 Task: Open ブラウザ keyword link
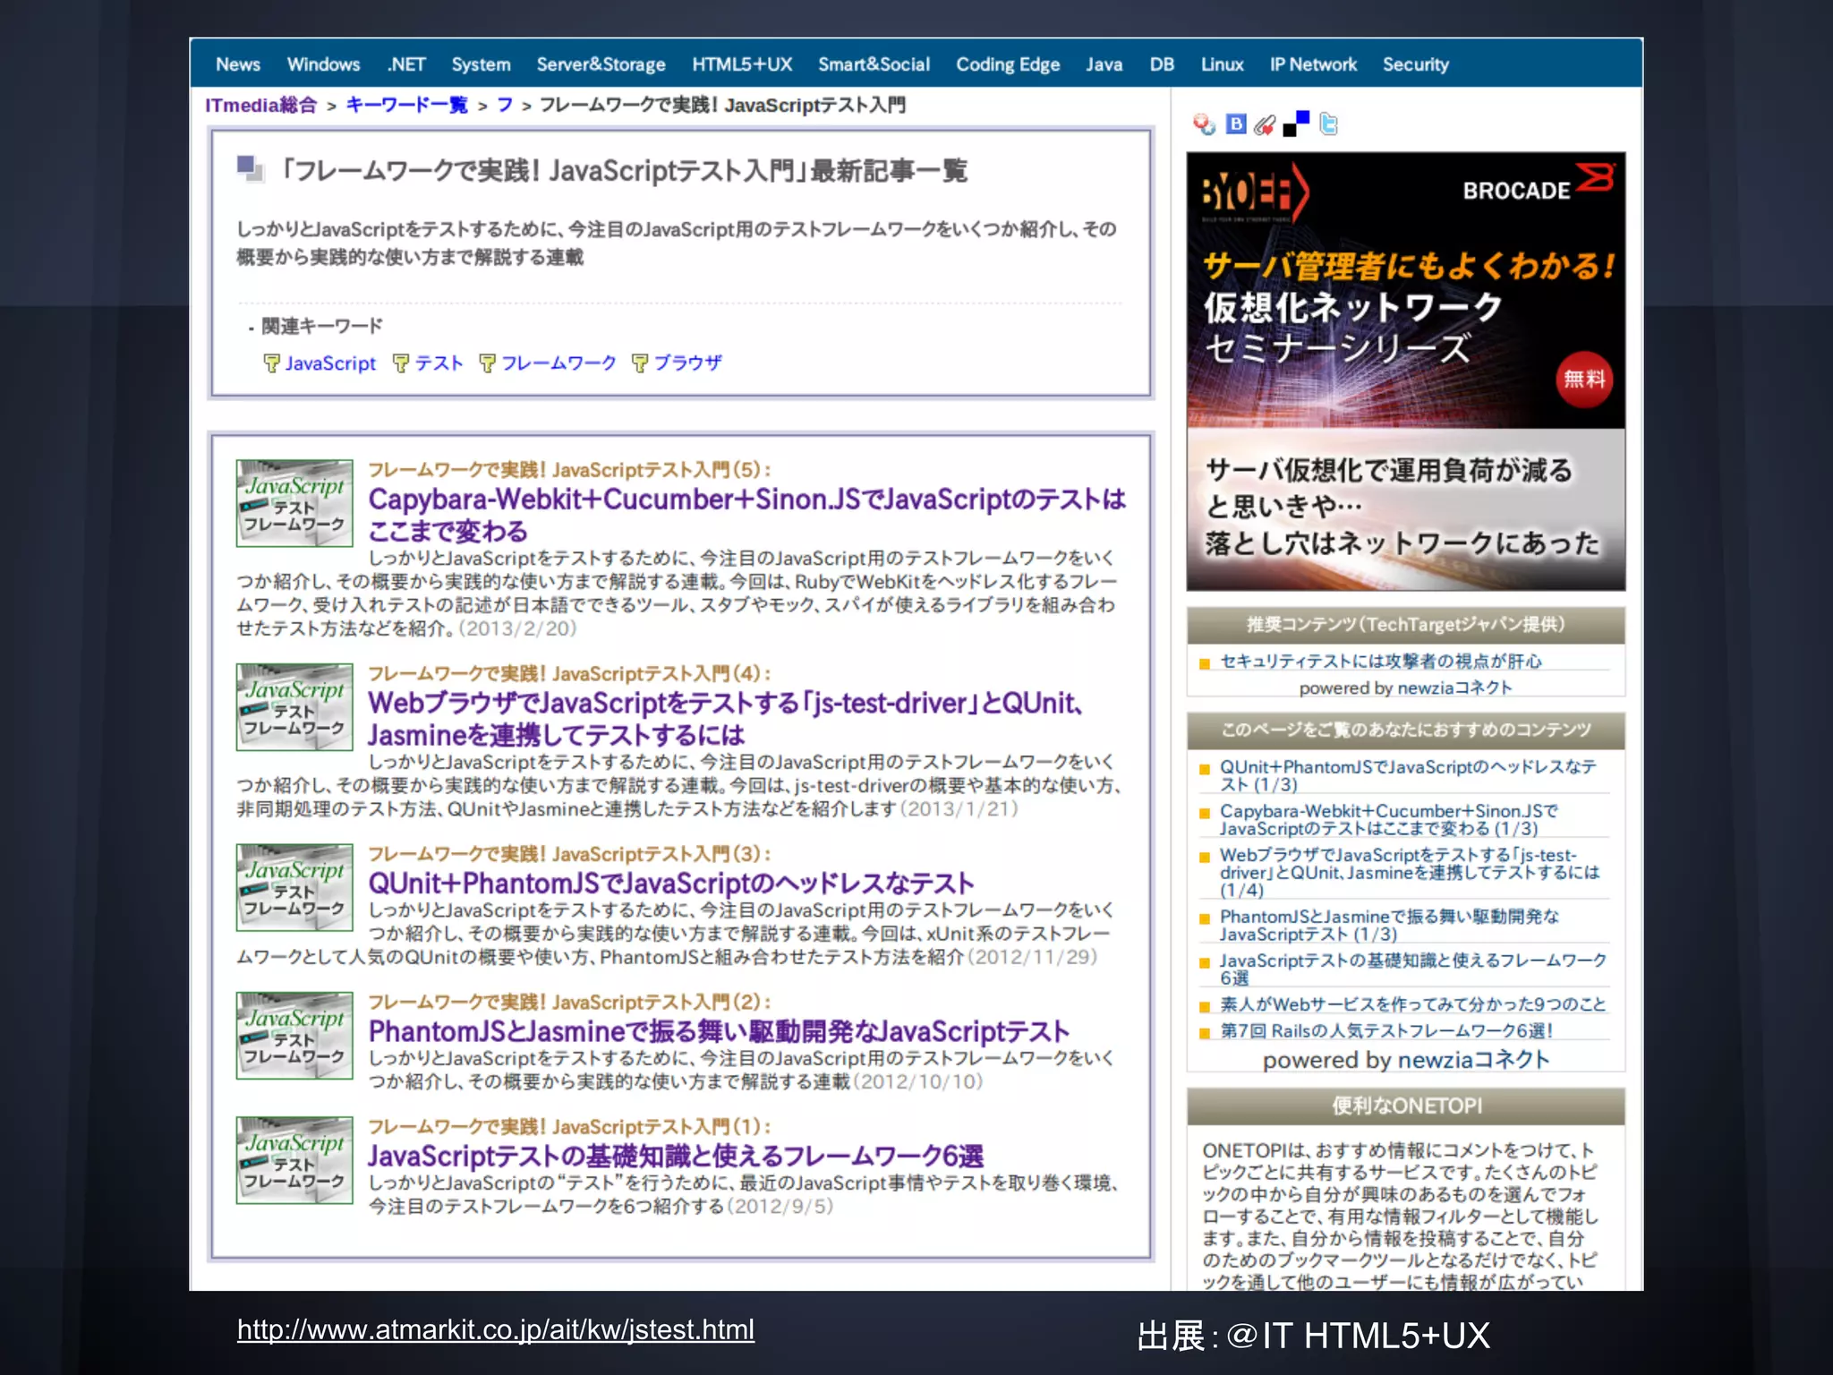point(687,363)
